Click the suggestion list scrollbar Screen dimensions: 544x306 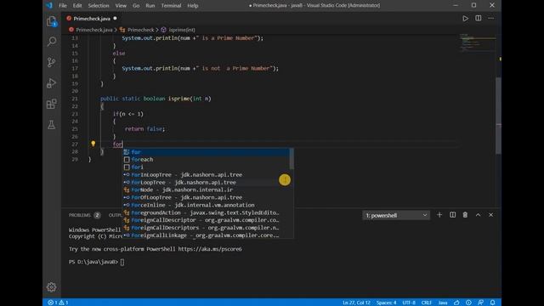point(292,159)
